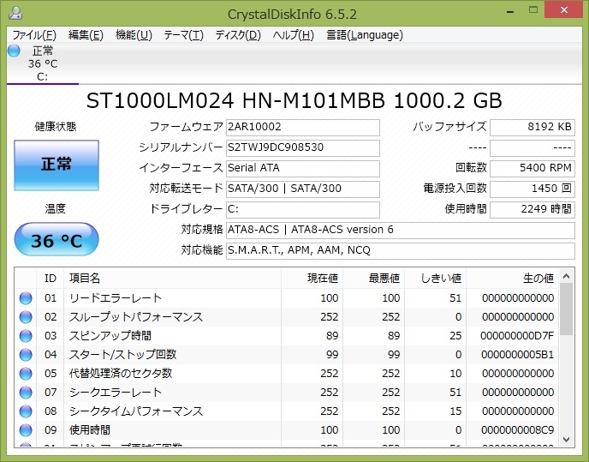Click the 生の値 column header
Screen dimensions: 589x462
click(512, 279)
